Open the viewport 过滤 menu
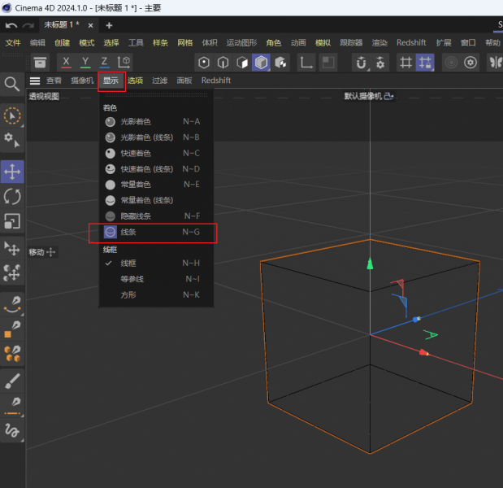The height and width of the screenshot is (488, 503). [x=160, y=81]
